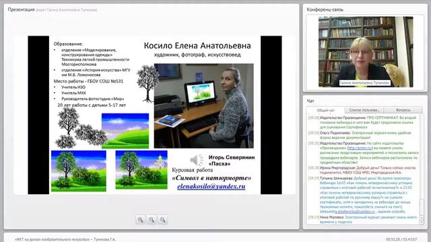This screenshot has height=242, width=431.
Task: Click the presenter webcam video
Action: [x=366, y=52]
